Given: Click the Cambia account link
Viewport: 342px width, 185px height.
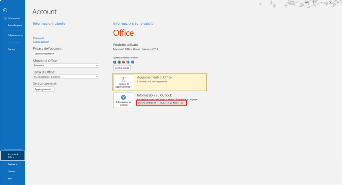Looking at the screenshot, I should pyautogui.click(x=41, y=42).
